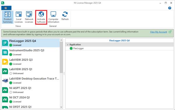Click the yellow LabVIEW 2025 Q3 icon
The image size is (175, 110).
click(x=5, y=62)
